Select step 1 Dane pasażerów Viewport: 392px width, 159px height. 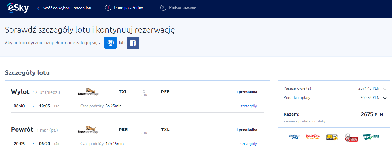point(124,8)
